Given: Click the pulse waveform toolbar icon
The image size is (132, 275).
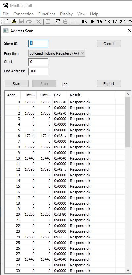Looking at the screenshot, I should point(75,22).
